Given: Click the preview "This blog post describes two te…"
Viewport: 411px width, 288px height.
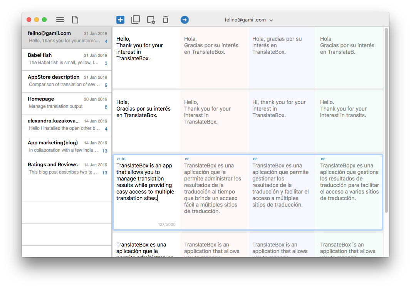Looking at the screenshot, I should tap(63, 172).
